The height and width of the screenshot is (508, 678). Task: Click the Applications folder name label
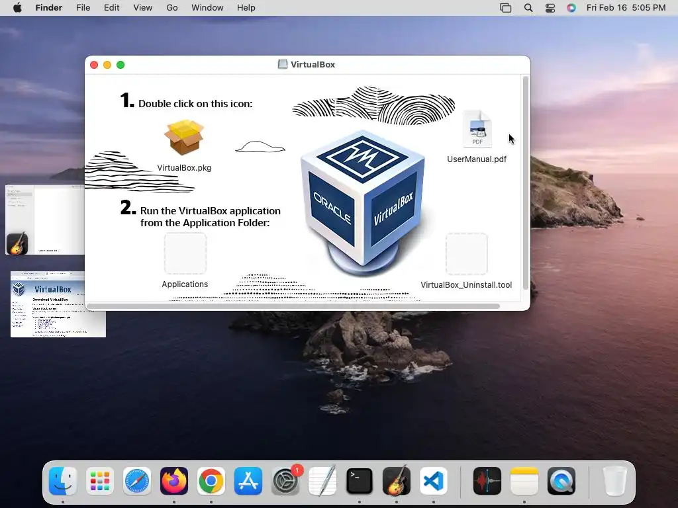[x=185, y=284]
